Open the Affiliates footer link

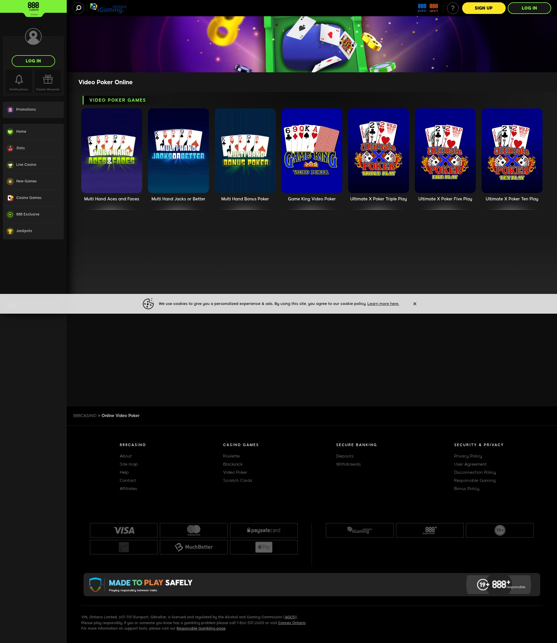coord(128,488)
